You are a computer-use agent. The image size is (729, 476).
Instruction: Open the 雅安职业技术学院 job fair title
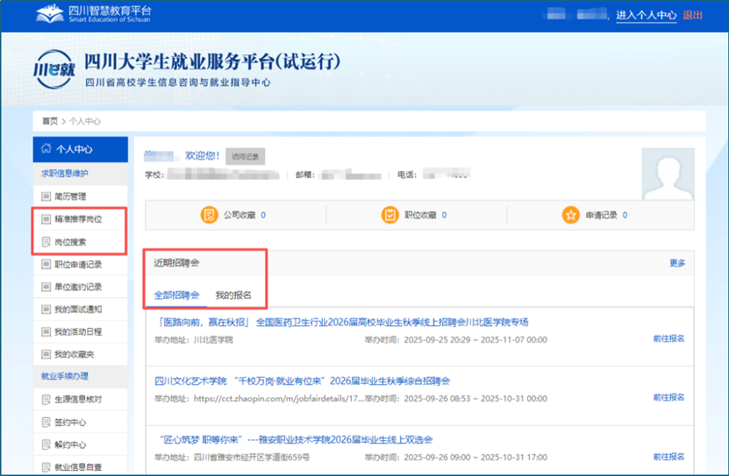(297, 440)
